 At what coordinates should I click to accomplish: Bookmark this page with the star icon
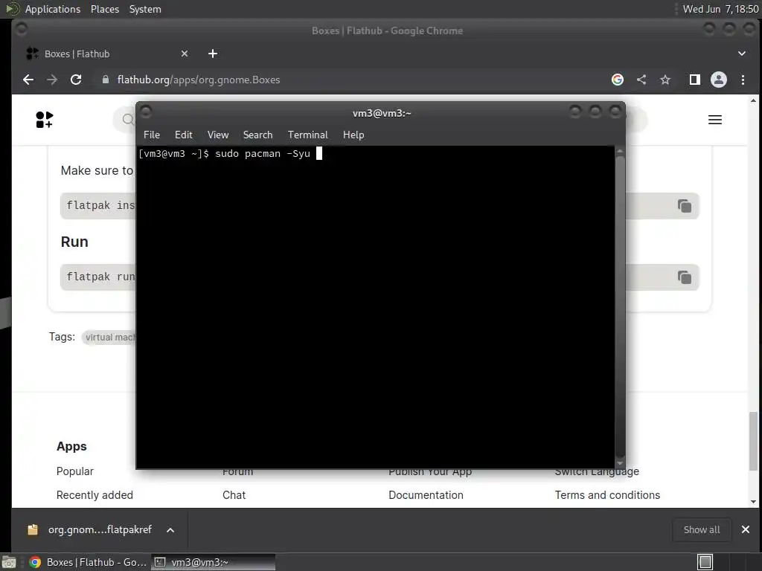click(x=665, y=80)
